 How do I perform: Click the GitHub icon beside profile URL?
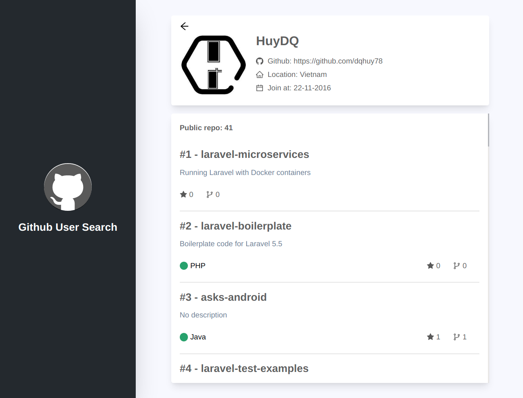[260, 61]
